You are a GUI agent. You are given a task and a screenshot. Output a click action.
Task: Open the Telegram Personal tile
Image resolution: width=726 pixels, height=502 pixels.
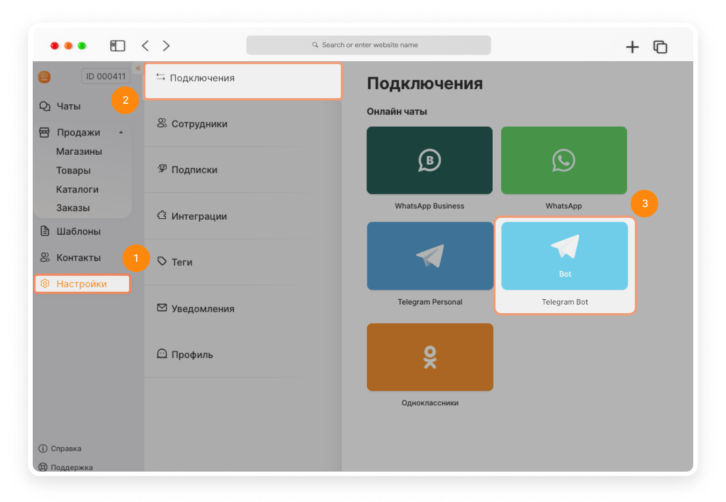click(x=430, y=256)
